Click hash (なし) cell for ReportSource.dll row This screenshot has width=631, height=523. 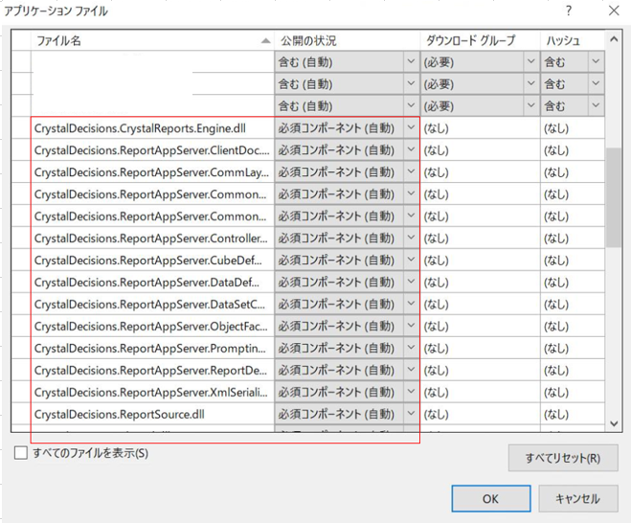(x=573, y=414)
